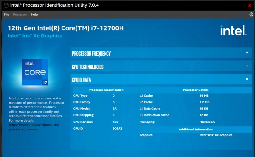Click the app icon in the title bar
The height and width of the screenshot is (157, 255).
click(6, 5)
